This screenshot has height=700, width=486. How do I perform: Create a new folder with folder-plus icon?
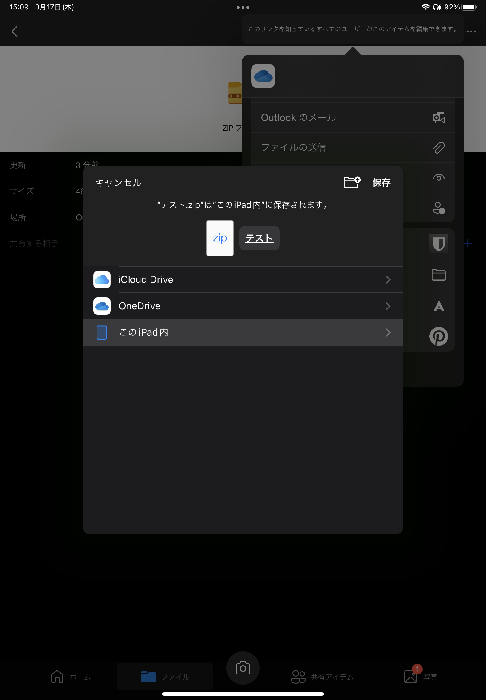tap(352, 182)
